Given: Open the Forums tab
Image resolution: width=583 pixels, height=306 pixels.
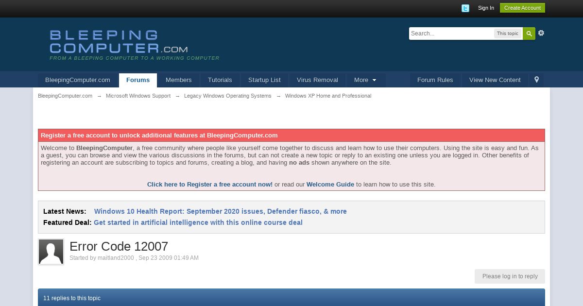Looking at the screenshot, I should [138, 80].
